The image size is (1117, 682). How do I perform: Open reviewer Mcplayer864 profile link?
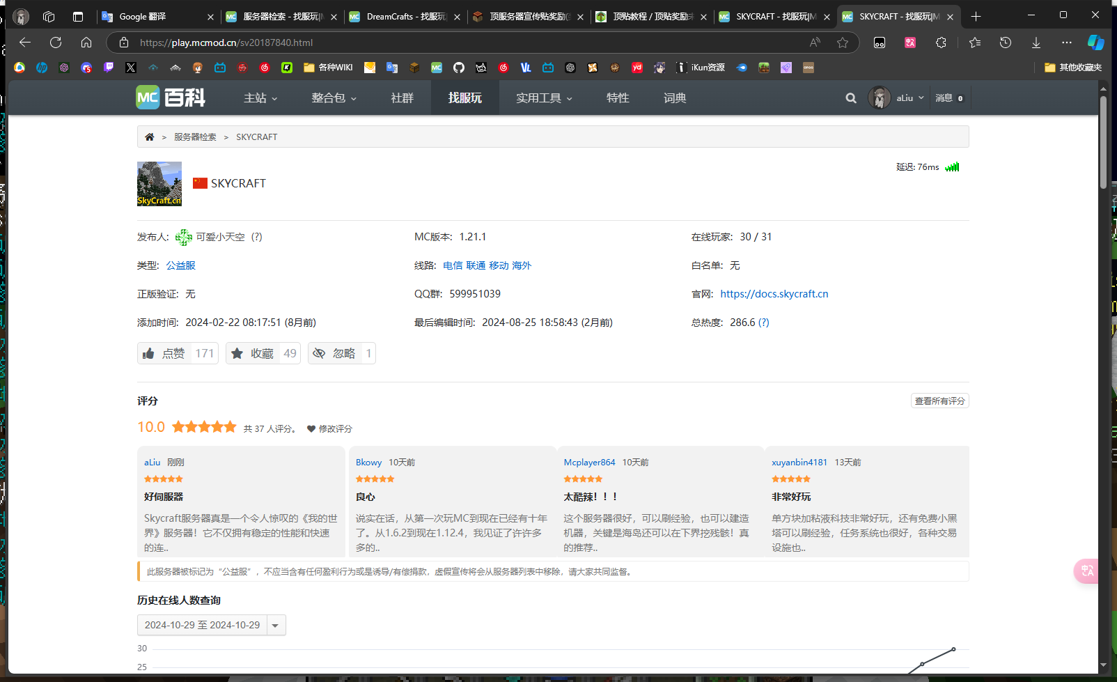click(590, 463)
